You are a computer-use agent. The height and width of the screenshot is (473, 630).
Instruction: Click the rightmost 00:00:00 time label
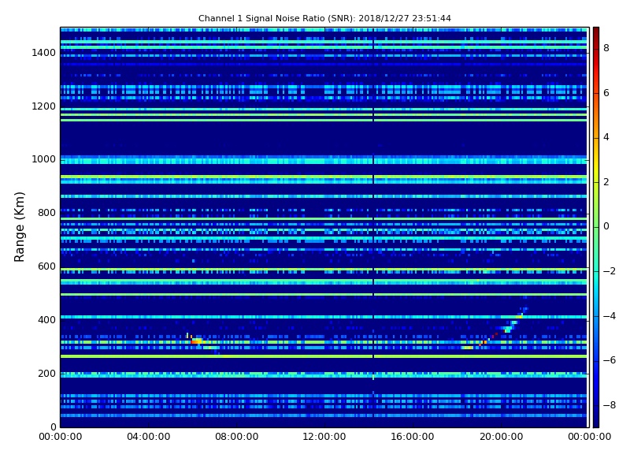pyautogui.click(x=589, y=437)
